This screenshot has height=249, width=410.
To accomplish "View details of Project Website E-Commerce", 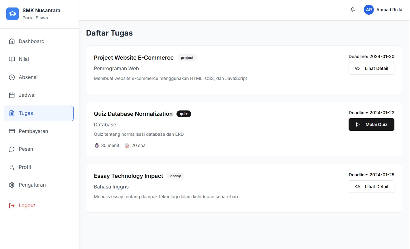I will [371, 68].
